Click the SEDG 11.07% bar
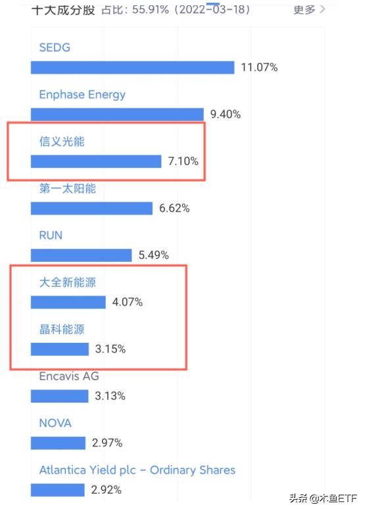The image size is (365, 511). pyautogui.click(x=132, y=68)
